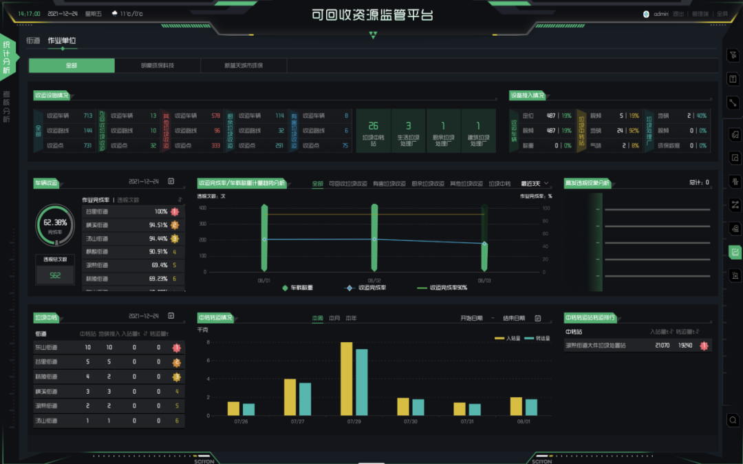Click the 退出 logout link
The height and width of the screenshot is (464, 743).
point(678,14)
